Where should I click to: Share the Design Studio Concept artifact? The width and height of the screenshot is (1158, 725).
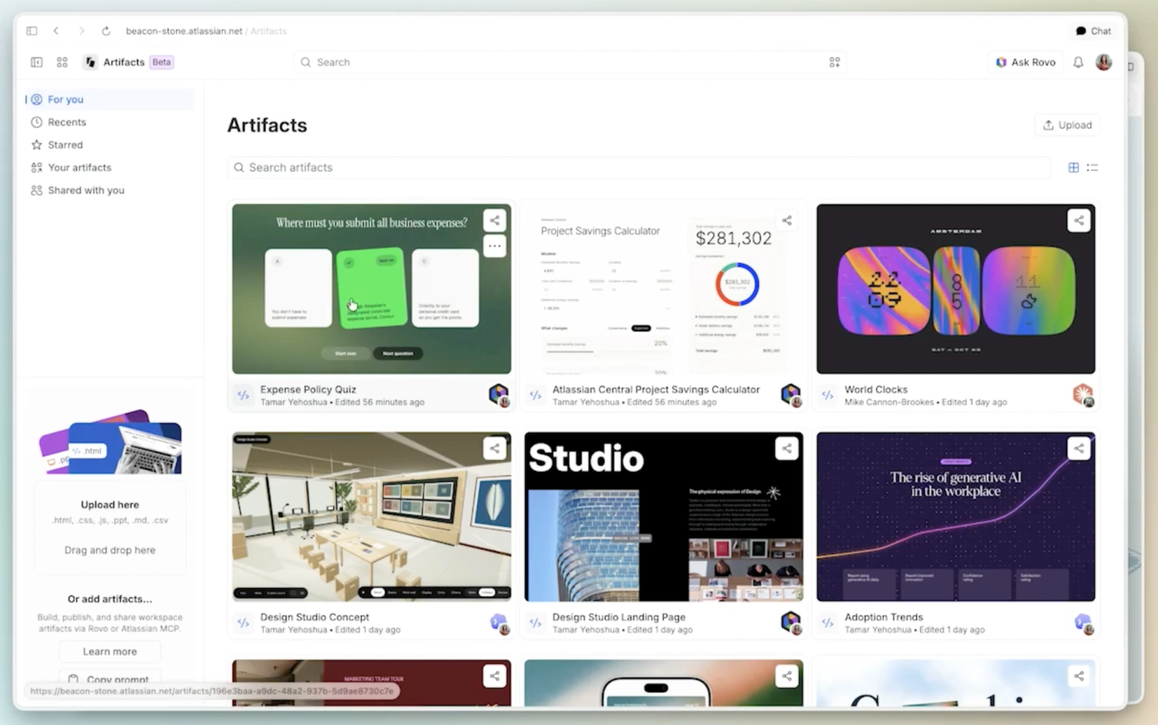[x=494, y=449]
